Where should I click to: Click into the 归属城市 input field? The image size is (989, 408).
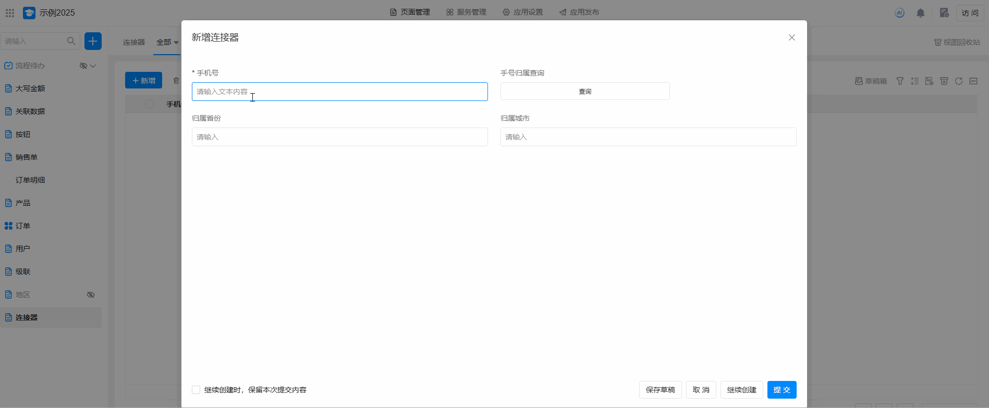(x=648, y=137)
